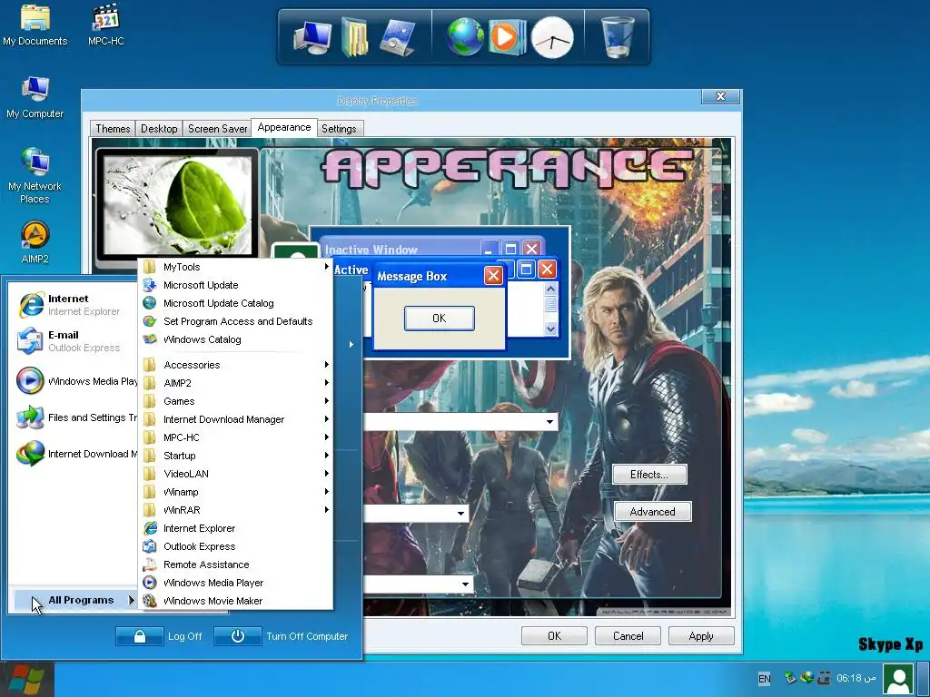930x697 pixels.
Task: Click the EN language indicator in tray
Action: (x=765, y=679)
